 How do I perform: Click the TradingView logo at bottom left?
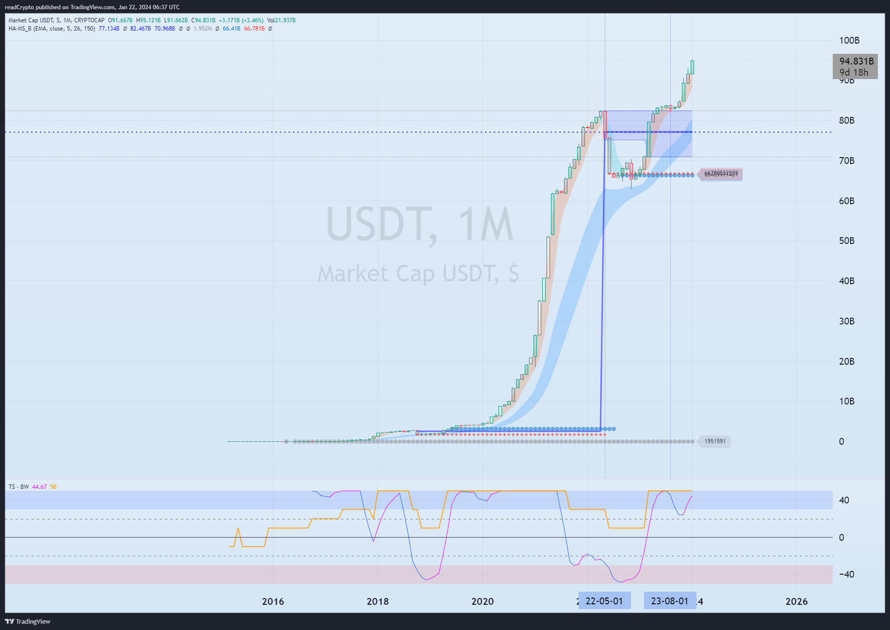click(28, 621)
